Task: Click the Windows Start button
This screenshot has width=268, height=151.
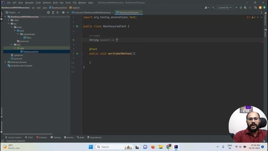Action: point(91,147)
